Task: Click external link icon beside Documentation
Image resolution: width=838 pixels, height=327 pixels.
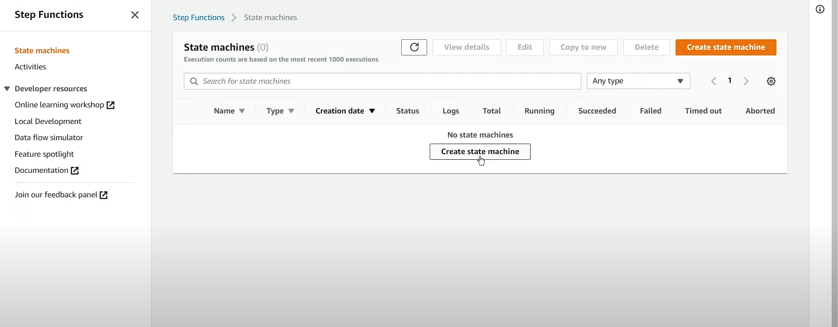Action: (x=75, y=171)
